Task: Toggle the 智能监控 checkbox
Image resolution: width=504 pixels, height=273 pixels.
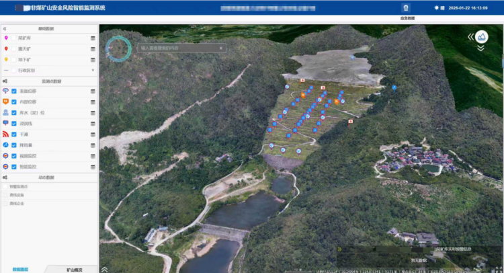Action: (x=14, y=167)
